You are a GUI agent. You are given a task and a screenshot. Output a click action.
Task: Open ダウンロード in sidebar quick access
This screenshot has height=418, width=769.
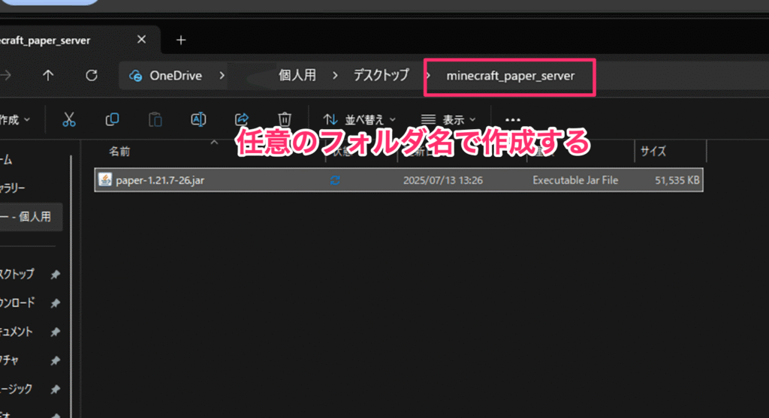pyautogui.click(x=17, y=303)
